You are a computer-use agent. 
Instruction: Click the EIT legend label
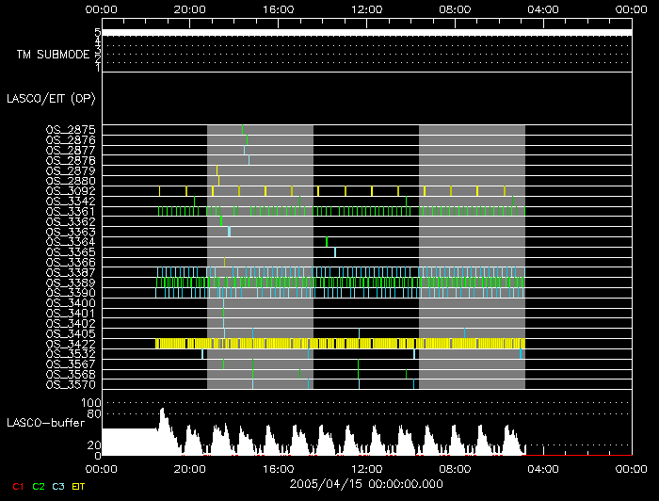pos(79,486)
